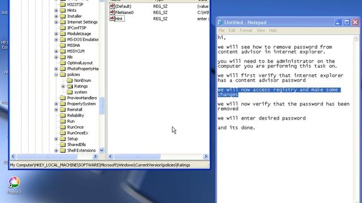362x203 pixels.
Task: Click the Hints folder icon
Action: (x=63, y=10)
